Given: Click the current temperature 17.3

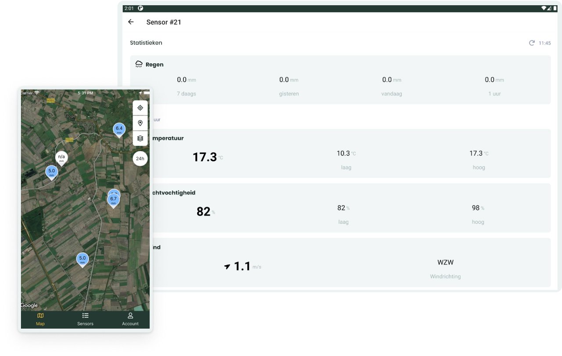Looking at the screenshot, I should point(208,157).
